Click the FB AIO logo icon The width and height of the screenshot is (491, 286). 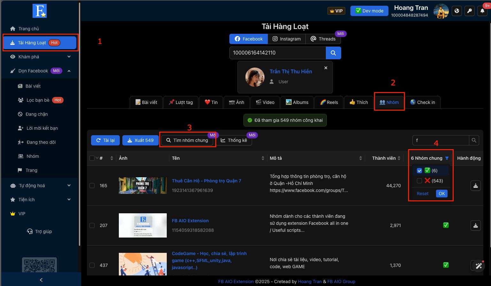tap(40, 11)
